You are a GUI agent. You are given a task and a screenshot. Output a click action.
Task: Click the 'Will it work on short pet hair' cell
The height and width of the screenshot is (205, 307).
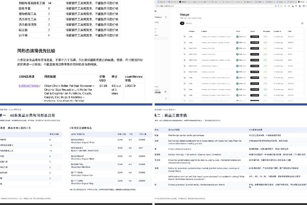pyautogui.click(x=206, y=178)
